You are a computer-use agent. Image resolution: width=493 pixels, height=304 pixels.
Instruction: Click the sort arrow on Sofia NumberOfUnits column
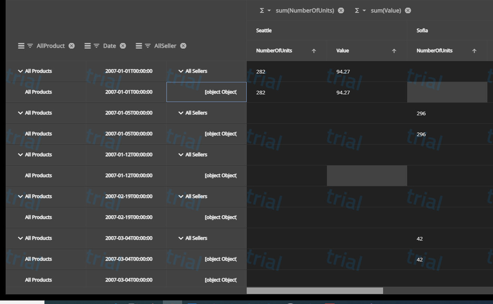(x=474, y=51)
